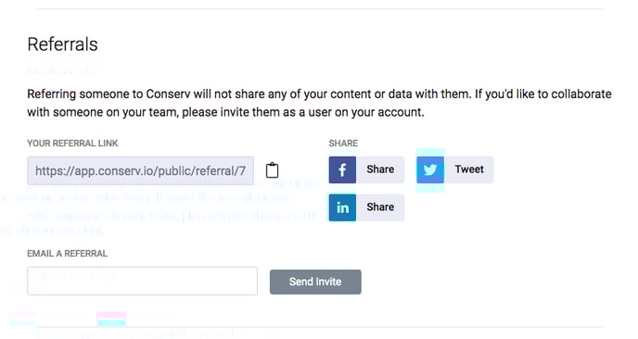Click the Facebook logo icon
Viewport: 638px width, 339px height.
(342, 169)
